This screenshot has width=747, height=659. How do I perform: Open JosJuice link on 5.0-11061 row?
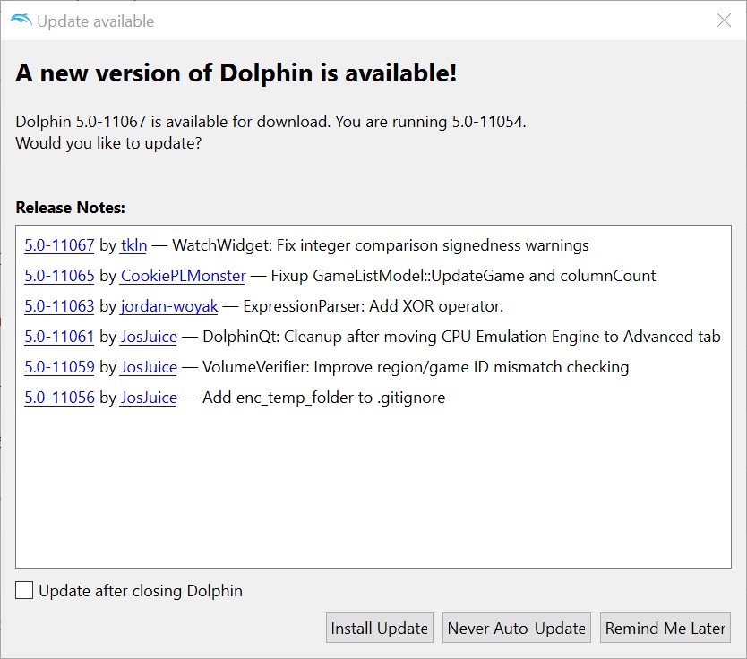click(x=149, y=337)
